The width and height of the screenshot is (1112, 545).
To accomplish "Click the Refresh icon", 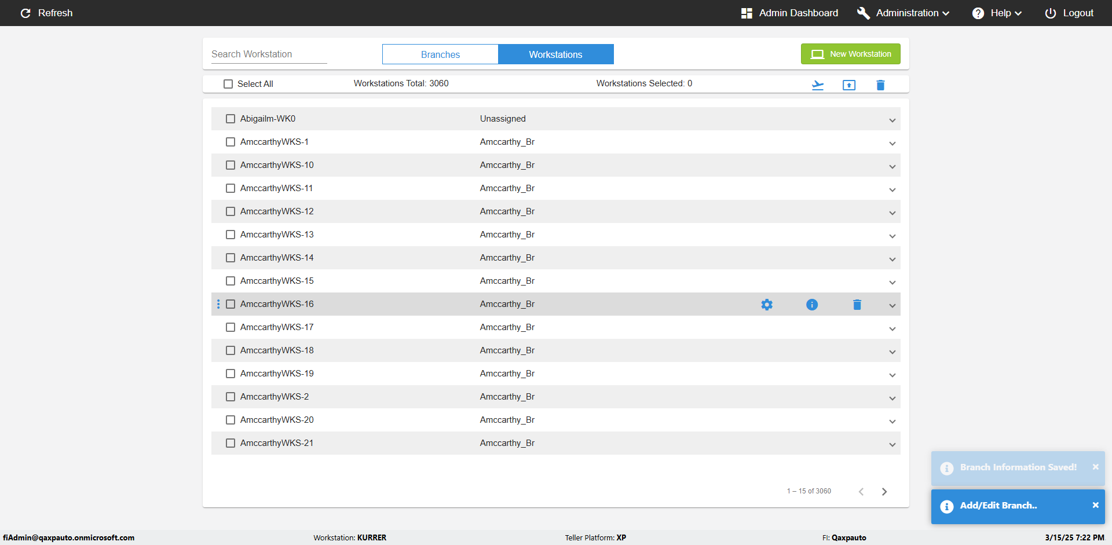I will click(25, 13).
